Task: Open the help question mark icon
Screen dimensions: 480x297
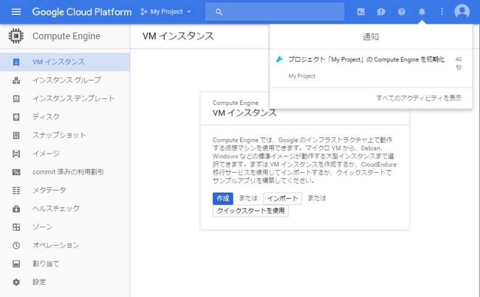Action: pos(401,12)
